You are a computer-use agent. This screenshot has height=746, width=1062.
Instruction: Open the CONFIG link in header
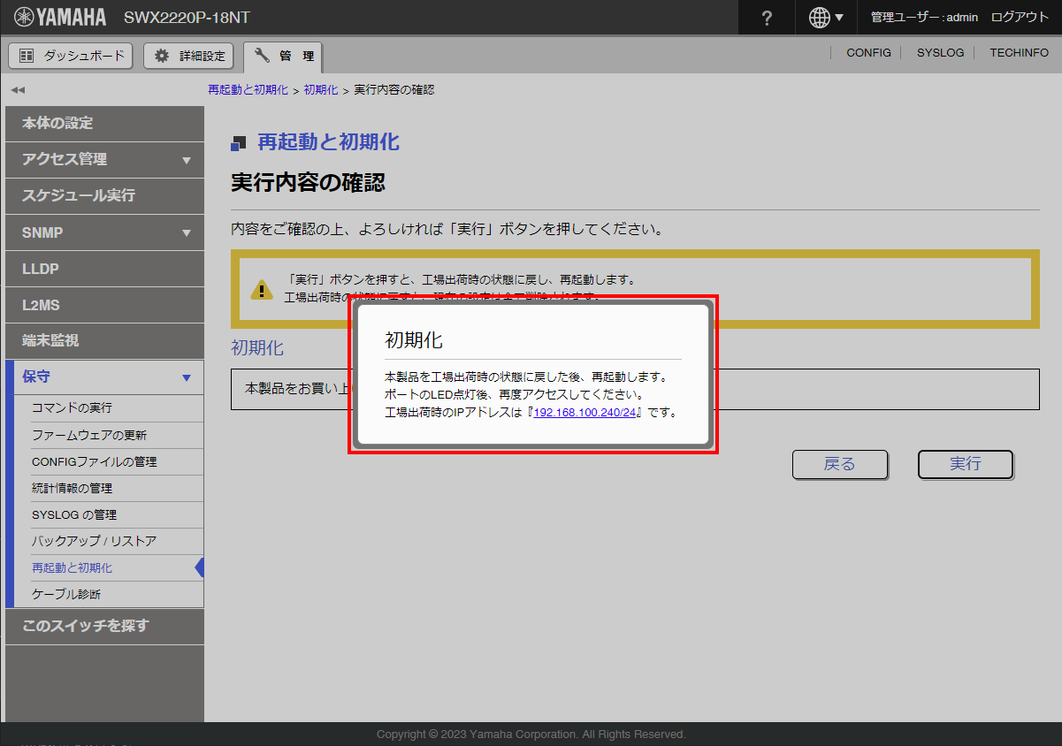pyautogui.click(x=868, y=53)
